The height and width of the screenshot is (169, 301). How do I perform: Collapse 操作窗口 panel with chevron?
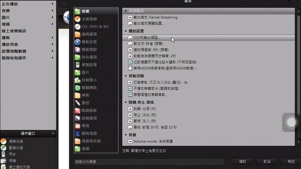click(53, 133)
